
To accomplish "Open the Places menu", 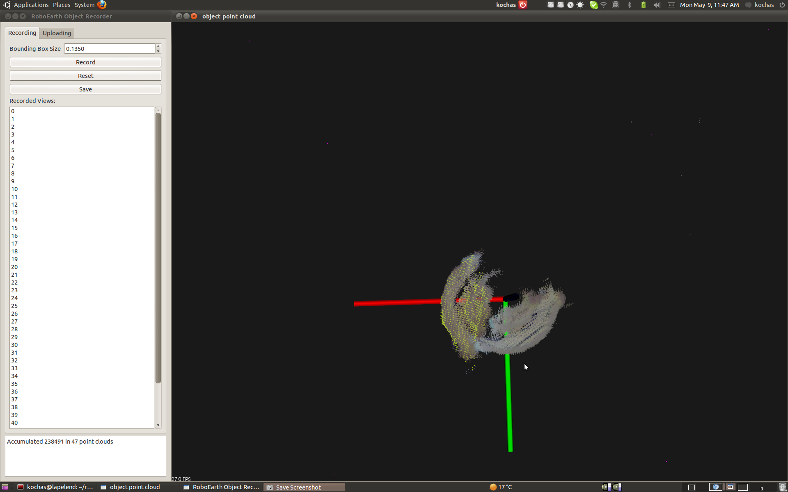I will [x=62, y=5].
